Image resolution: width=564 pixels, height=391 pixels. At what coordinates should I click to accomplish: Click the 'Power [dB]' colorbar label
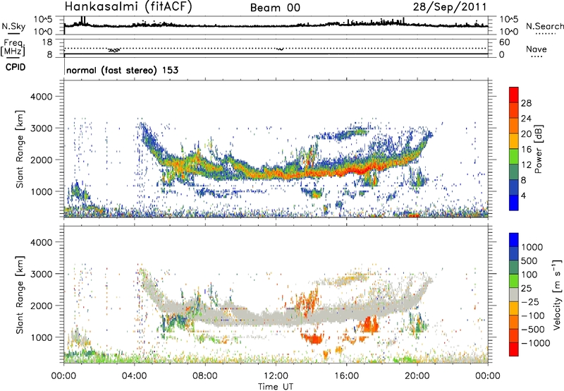pos(538,149)
